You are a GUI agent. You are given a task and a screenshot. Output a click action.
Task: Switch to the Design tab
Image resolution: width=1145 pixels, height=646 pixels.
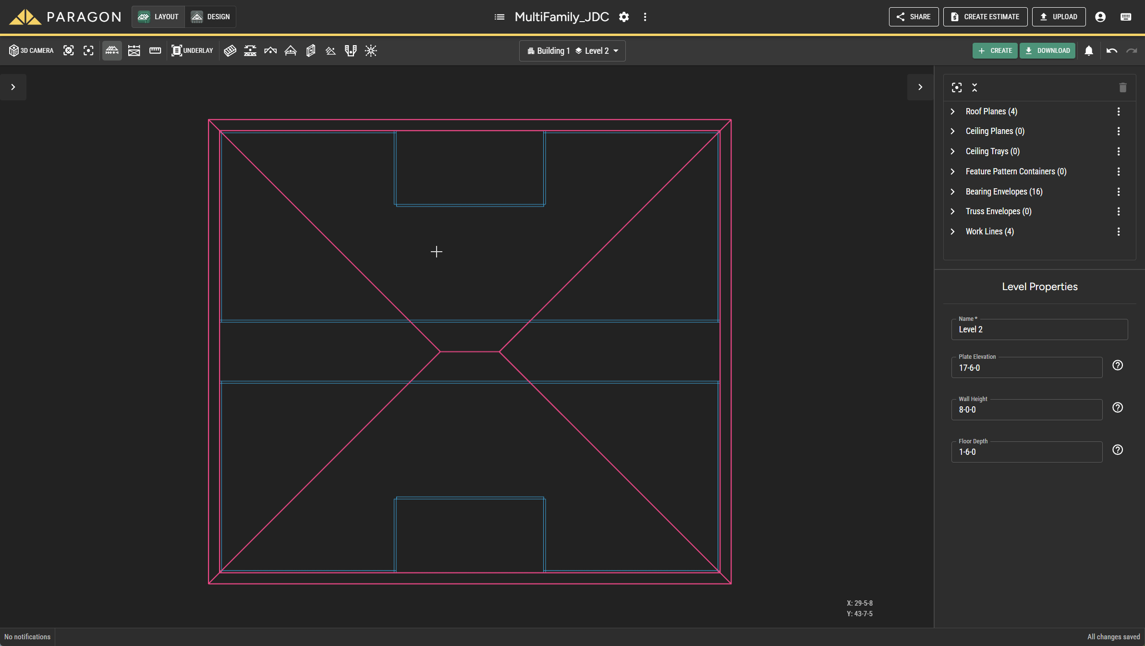(210, 17)
